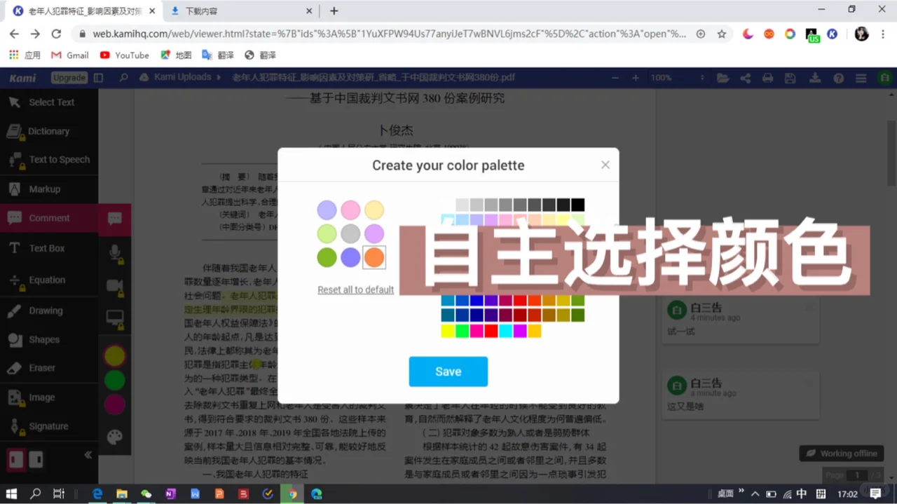
Task: Click the Save button in the palette dialog
Action: point(448,372)
